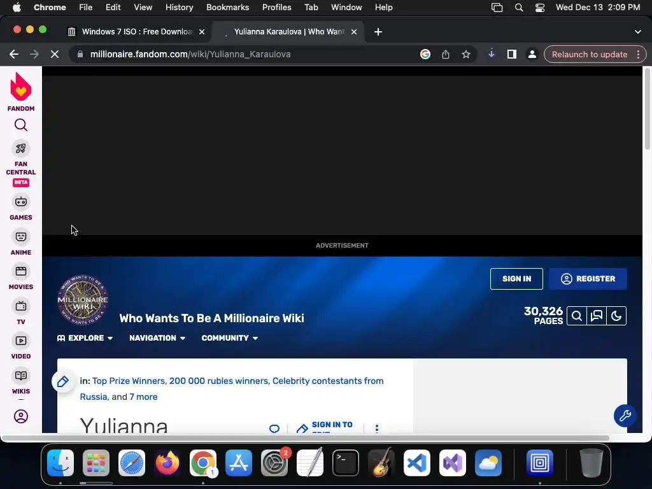The image size is (652, 489).
Task: Open the Anime sidebar icon
Action: (21, 237)
